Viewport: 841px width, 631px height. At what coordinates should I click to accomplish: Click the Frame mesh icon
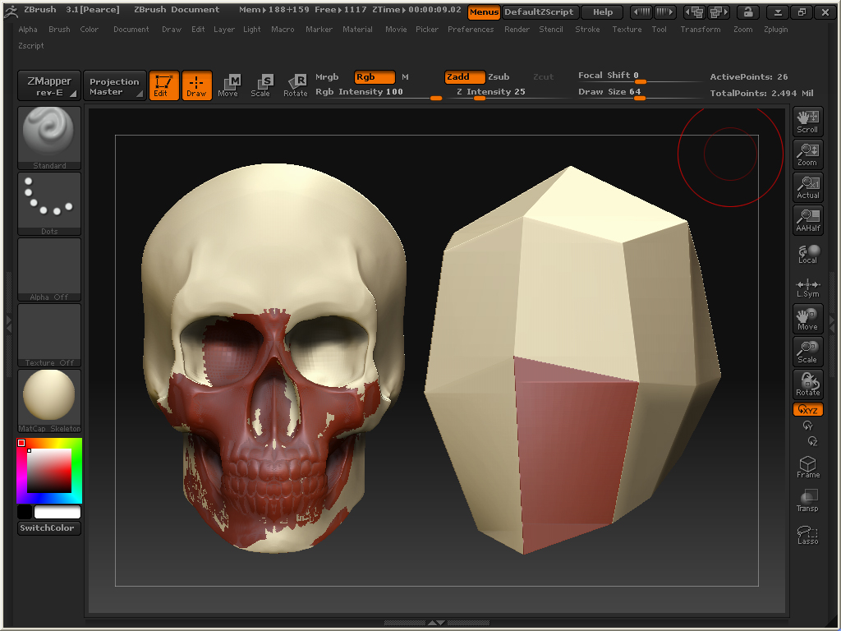pos(807,467)
